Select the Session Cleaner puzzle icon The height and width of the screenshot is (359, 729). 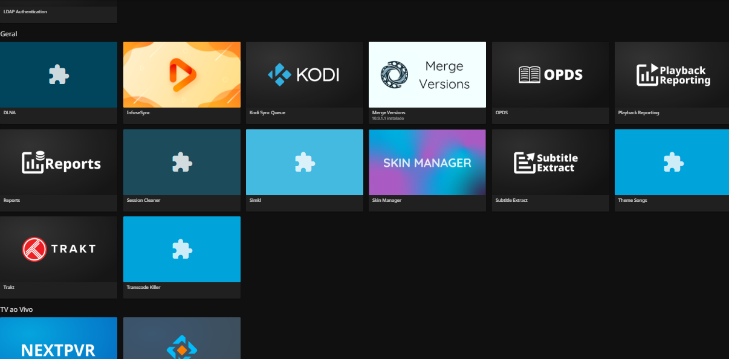tap(181, 162)
